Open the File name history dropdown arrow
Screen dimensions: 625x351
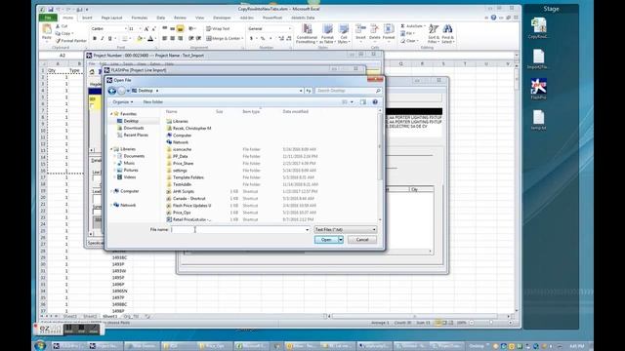[307, 230]
